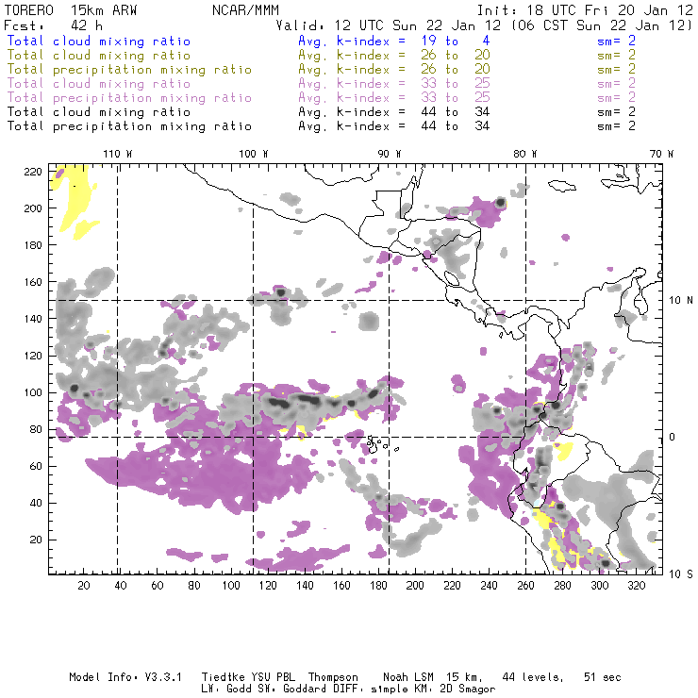This screenshot has width=698, height=698.
Task: Click the "Tiedtke YSU PBL" model info text
Action: click(x=248, y=677)
